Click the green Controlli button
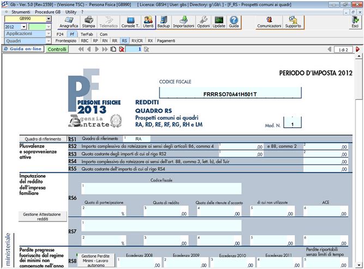Viewport: 364px width, 269px height. [57, 49]
